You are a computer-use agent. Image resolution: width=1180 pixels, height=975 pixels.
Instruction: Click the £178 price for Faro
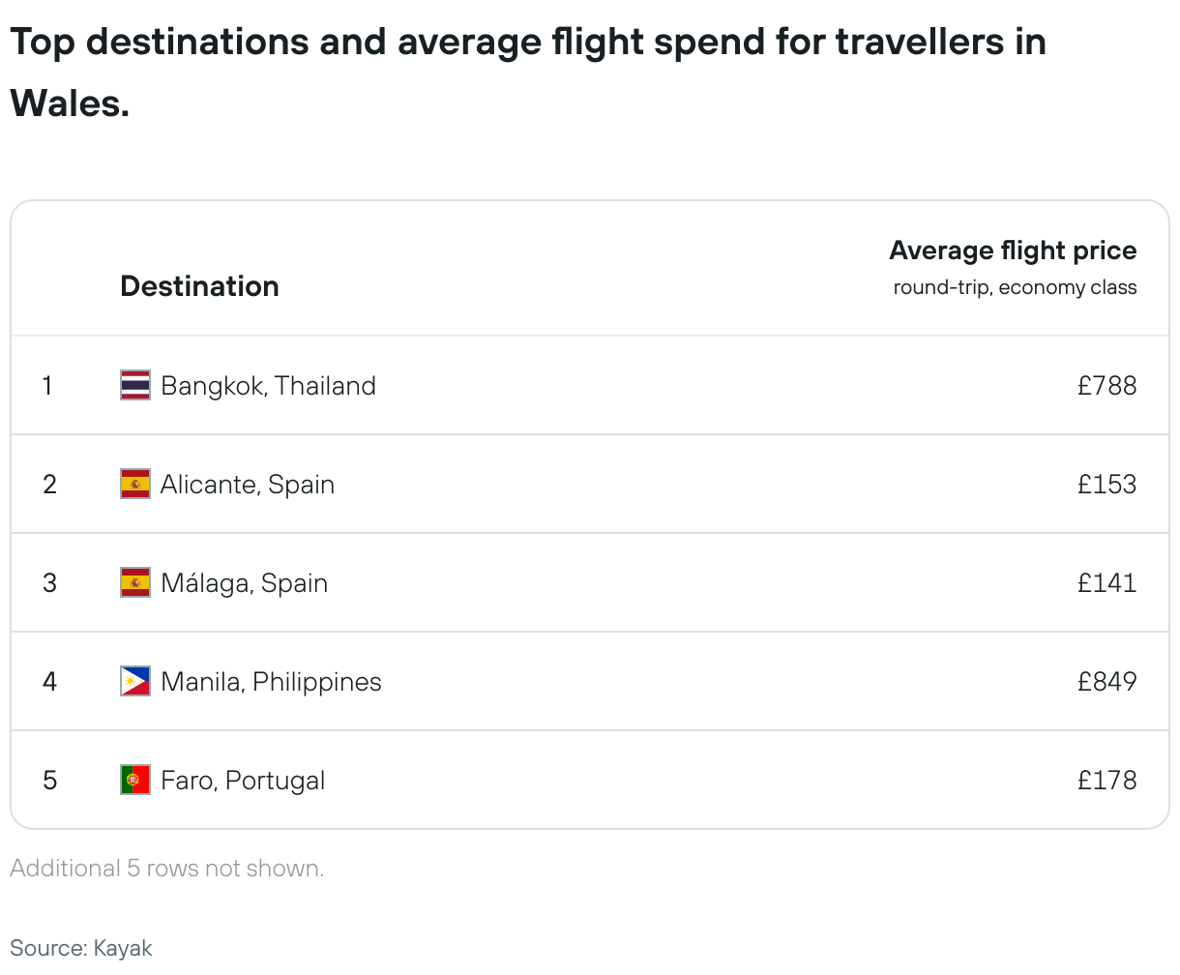[1106, 781]
